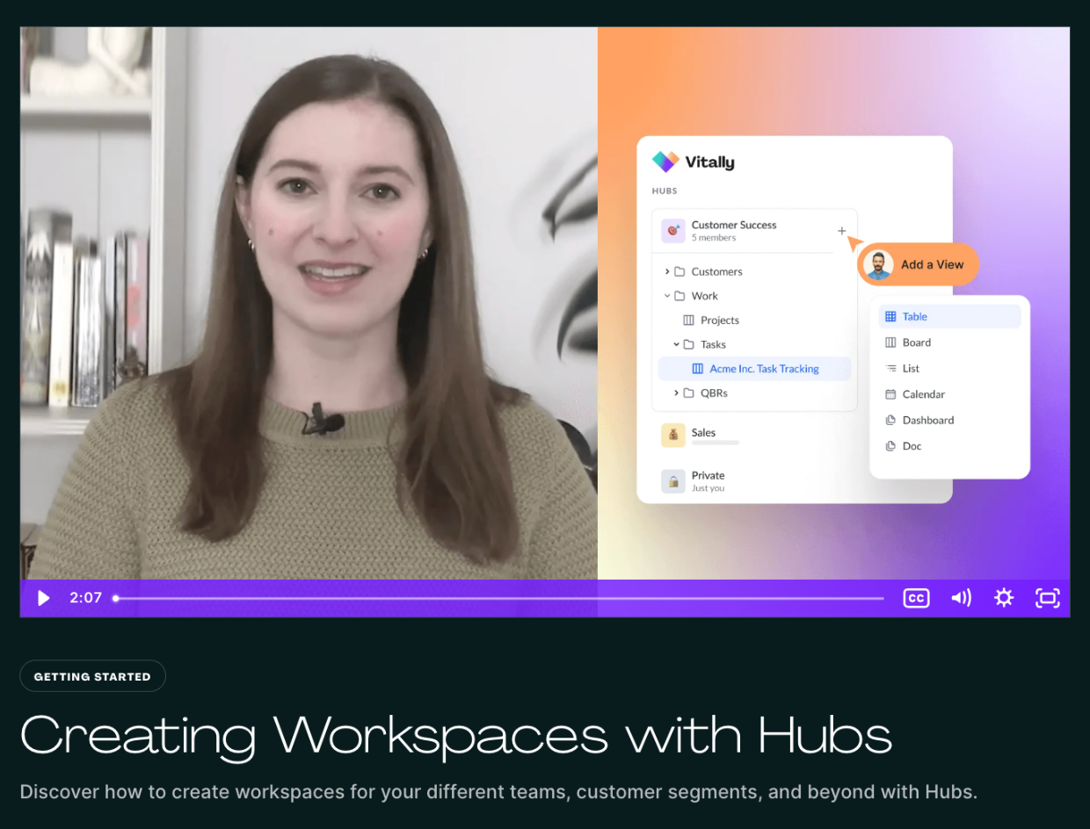The width and height of the screenshot is (1090, 829).
Task: Click the Customer Success hub icon
Action: [x=672, y=231]
